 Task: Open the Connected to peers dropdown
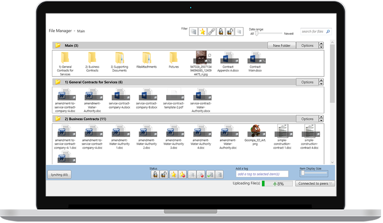tap(315, 184)
